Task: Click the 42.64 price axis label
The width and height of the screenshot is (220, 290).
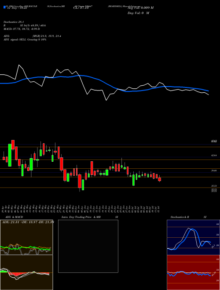Action: point(214,156)
